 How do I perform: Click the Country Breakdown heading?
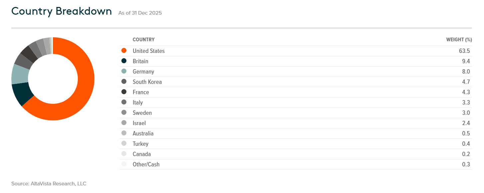tap(62, 11)
